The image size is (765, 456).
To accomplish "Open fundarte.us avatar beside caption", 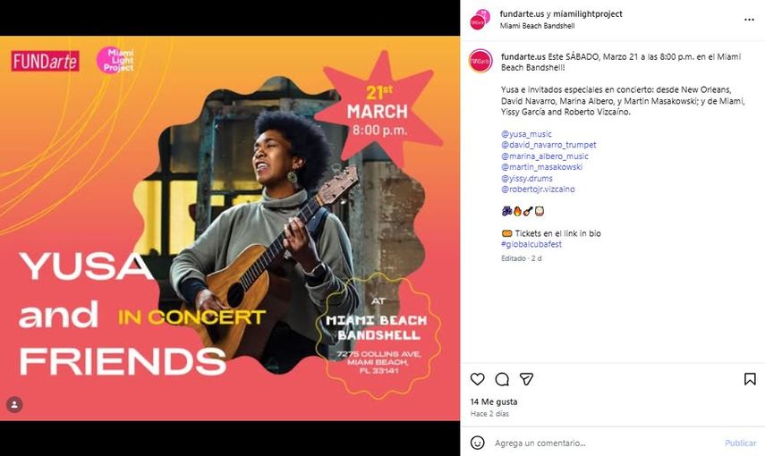I will (x=480, y=61).
